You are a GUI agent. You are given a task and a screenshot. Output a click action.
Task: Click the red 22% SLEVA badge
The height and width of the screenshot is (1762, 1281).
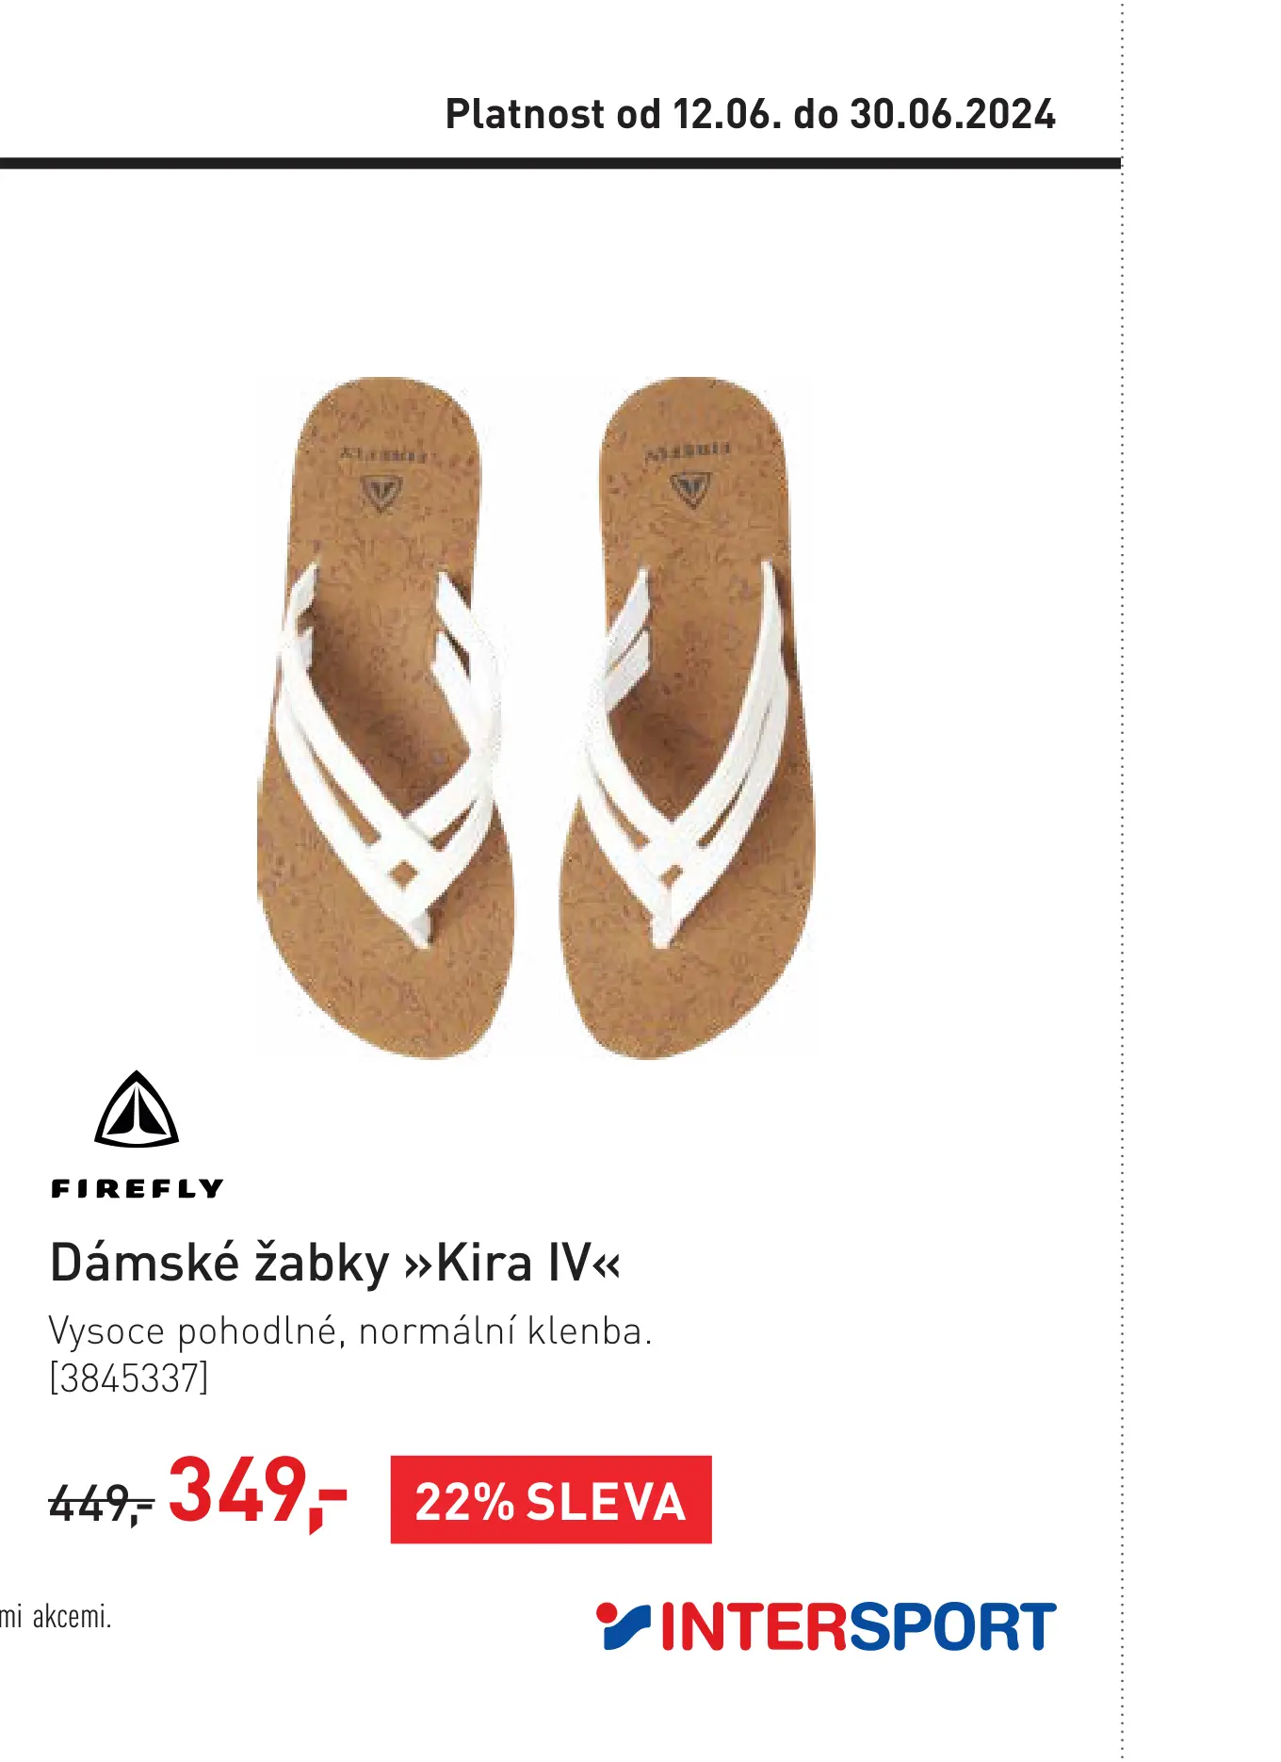tap(551, 1500)
